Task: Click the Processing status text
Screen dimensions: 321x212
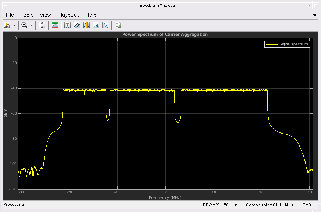Action: tap(13, 205)
